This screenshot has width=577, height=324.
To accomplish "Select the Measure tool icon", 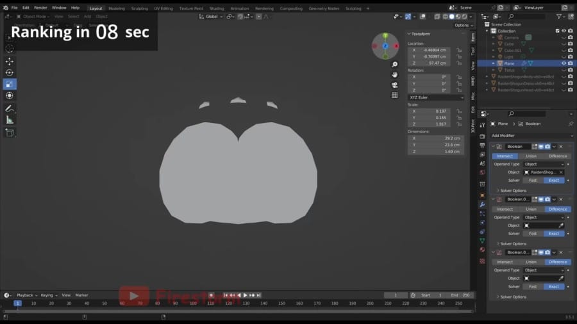I will (10, 120).
